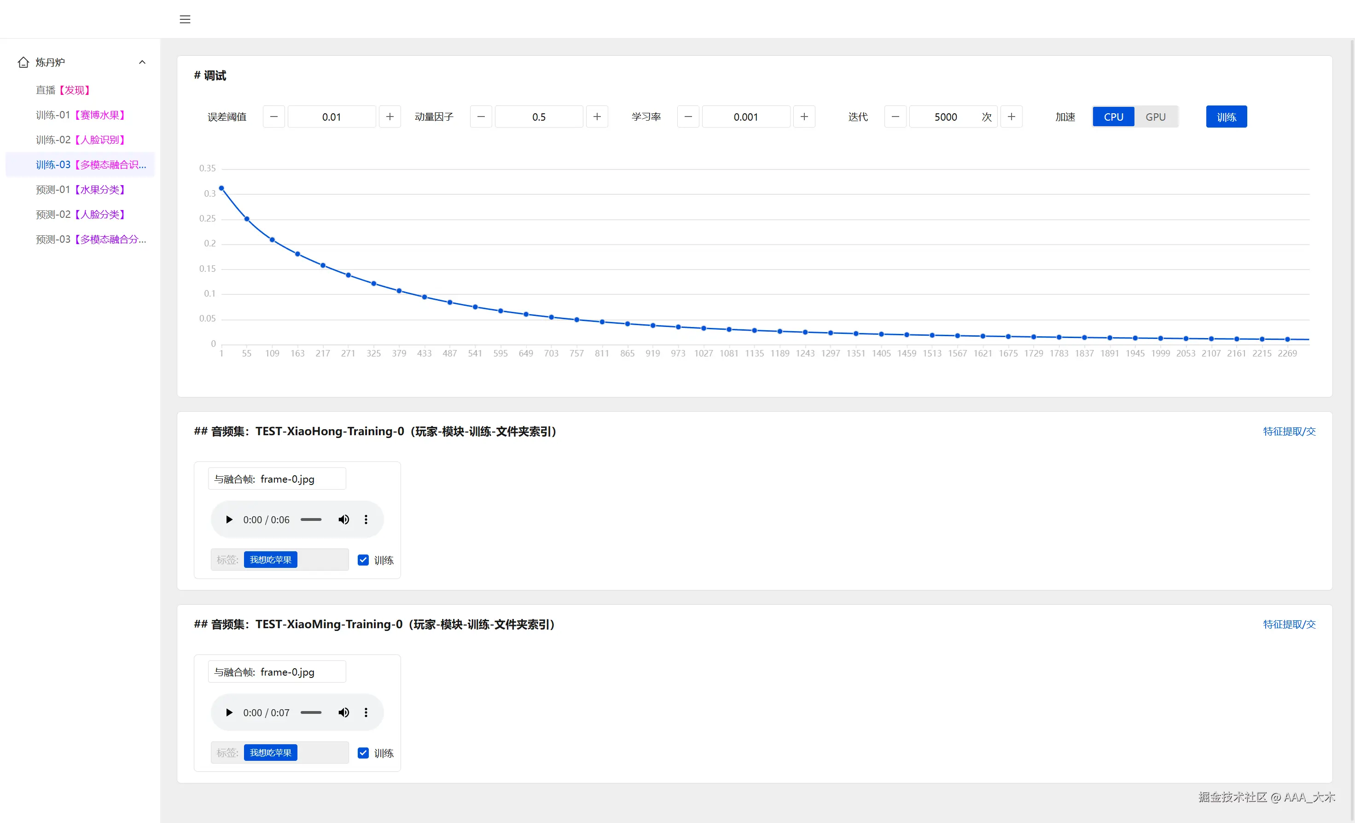Mute the XiaoHong audio player volume
Image resolution: width=1355 pixels, height=823 pixels.
click(343, 519)
